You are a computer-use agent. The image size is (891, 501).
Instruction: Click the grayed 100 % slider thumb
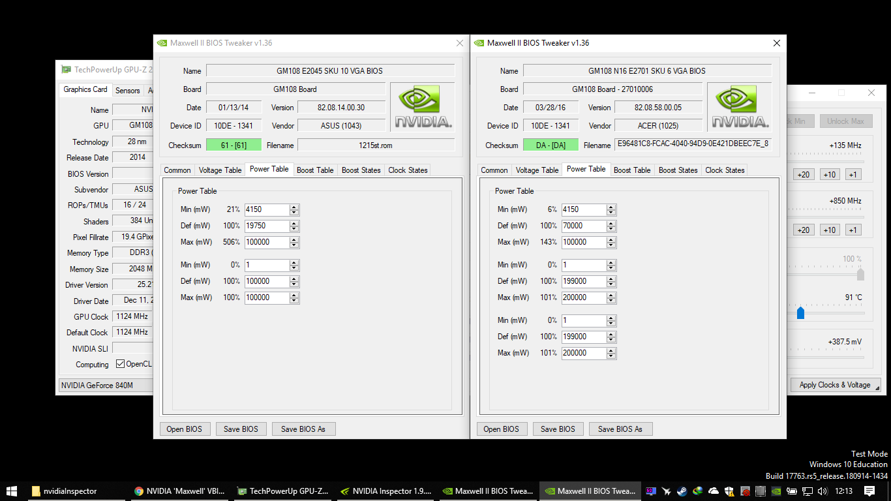[860, 274]
